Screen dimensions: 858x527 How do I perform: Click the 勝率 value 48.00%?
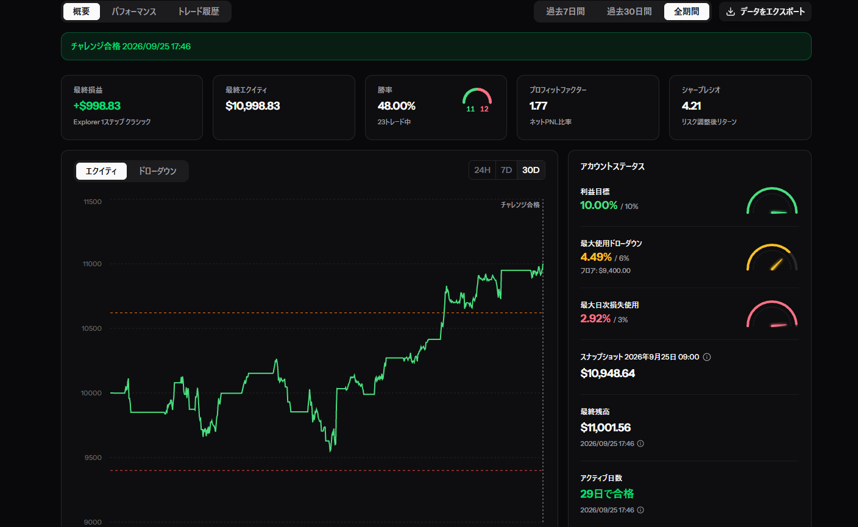tap(397, 106)
